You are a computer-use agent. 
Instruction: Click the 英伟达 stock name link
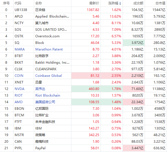click(x=41, y=89)
